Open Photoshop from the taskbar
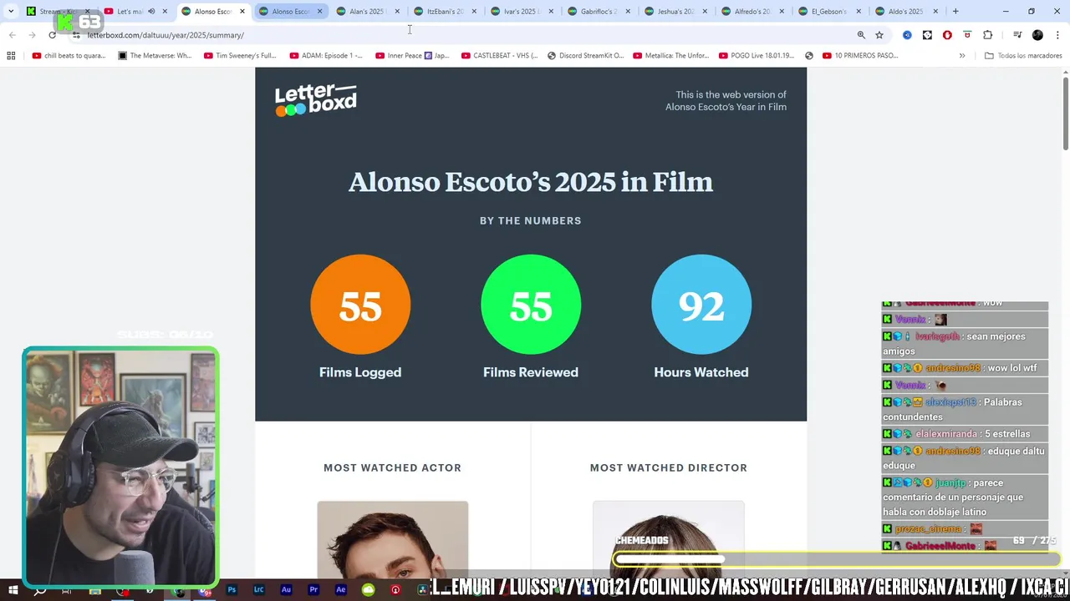Viewport: 1070px width, 601px height. (x=232, y=590)
